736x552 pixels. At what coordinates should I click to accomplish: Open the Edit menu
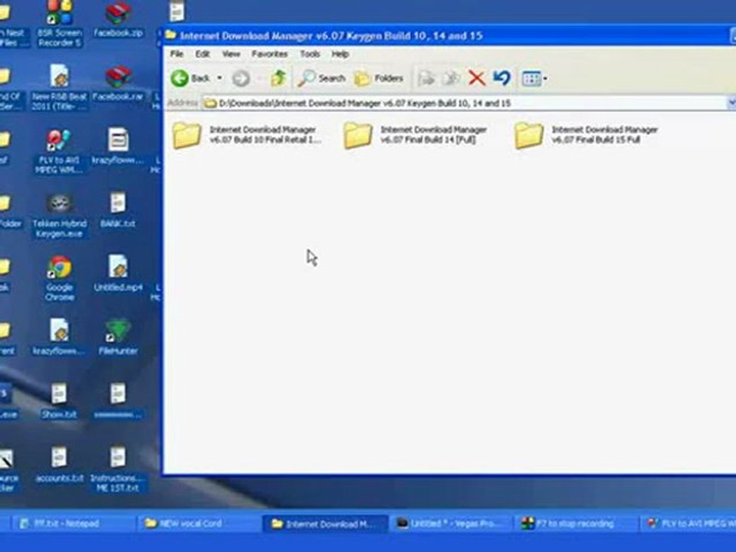pyautogui.click(x=202, y=54)
